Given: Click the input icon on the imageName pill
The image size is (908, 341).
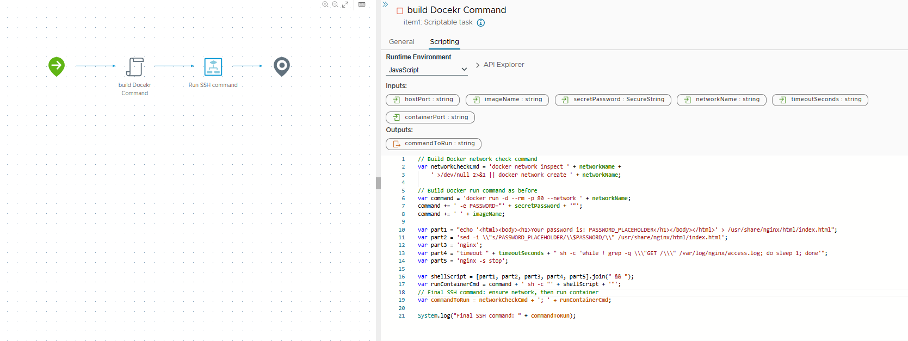Looking at the screenshot, I should [x=476, y=100].
